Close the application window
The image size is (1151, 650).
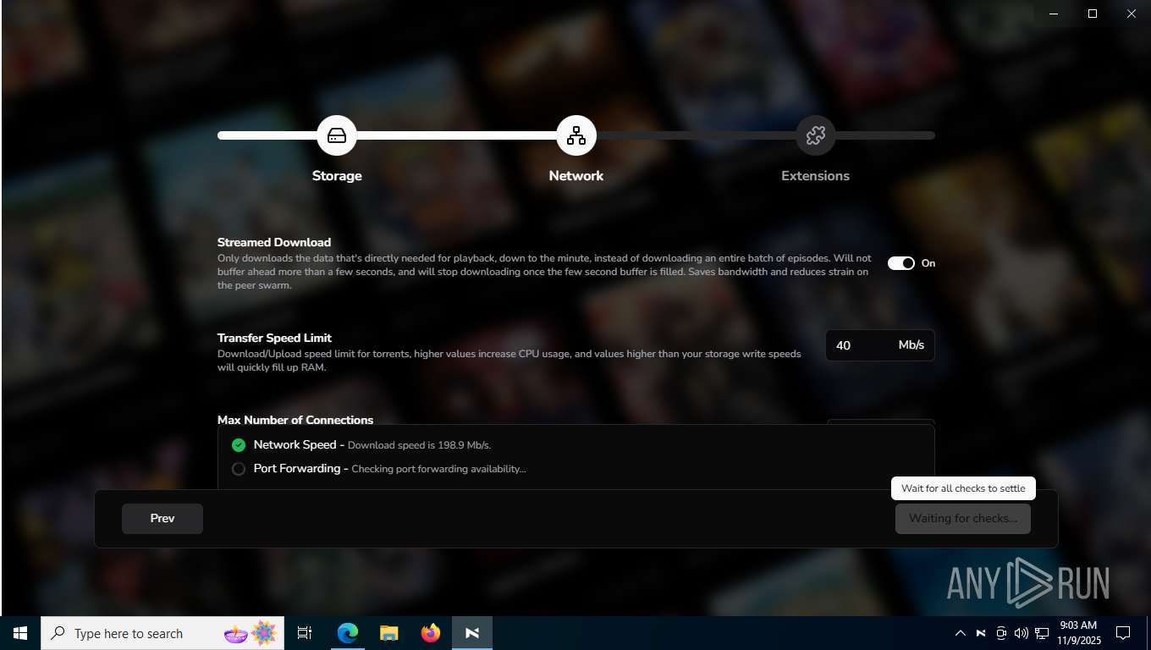tap(1132, 14)
